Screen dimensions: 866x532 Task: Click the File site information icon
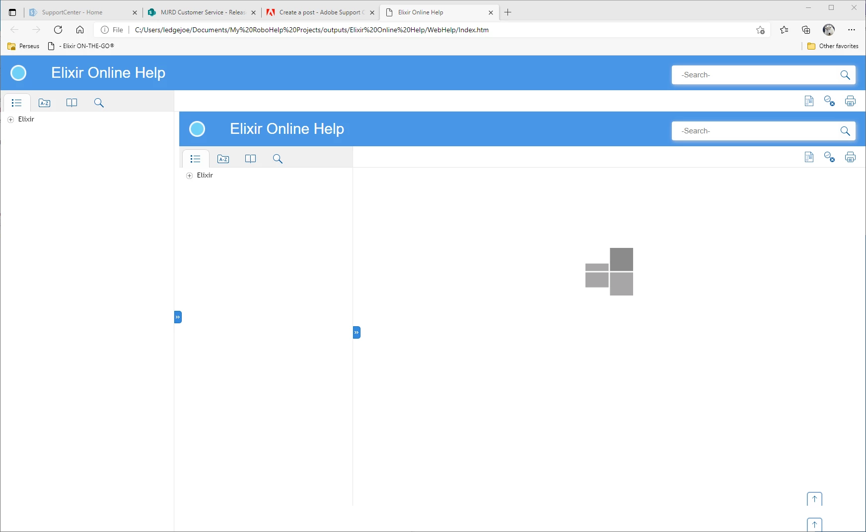(x=112, y=30)
